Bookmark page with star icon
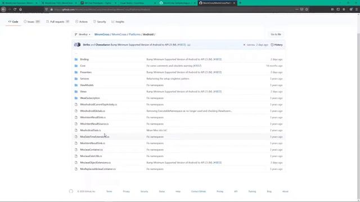 point(307,10)
